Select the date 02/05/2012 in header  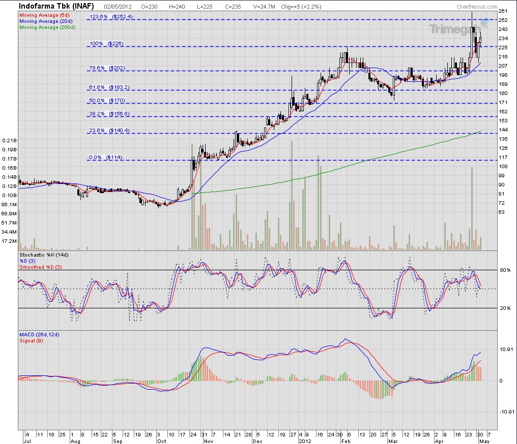click(118, 7)
